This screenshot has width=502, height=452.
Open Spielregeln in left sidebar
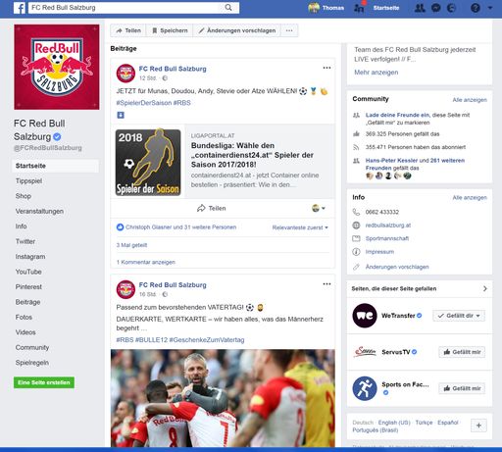pyautogui.click(x=32, y=363)
